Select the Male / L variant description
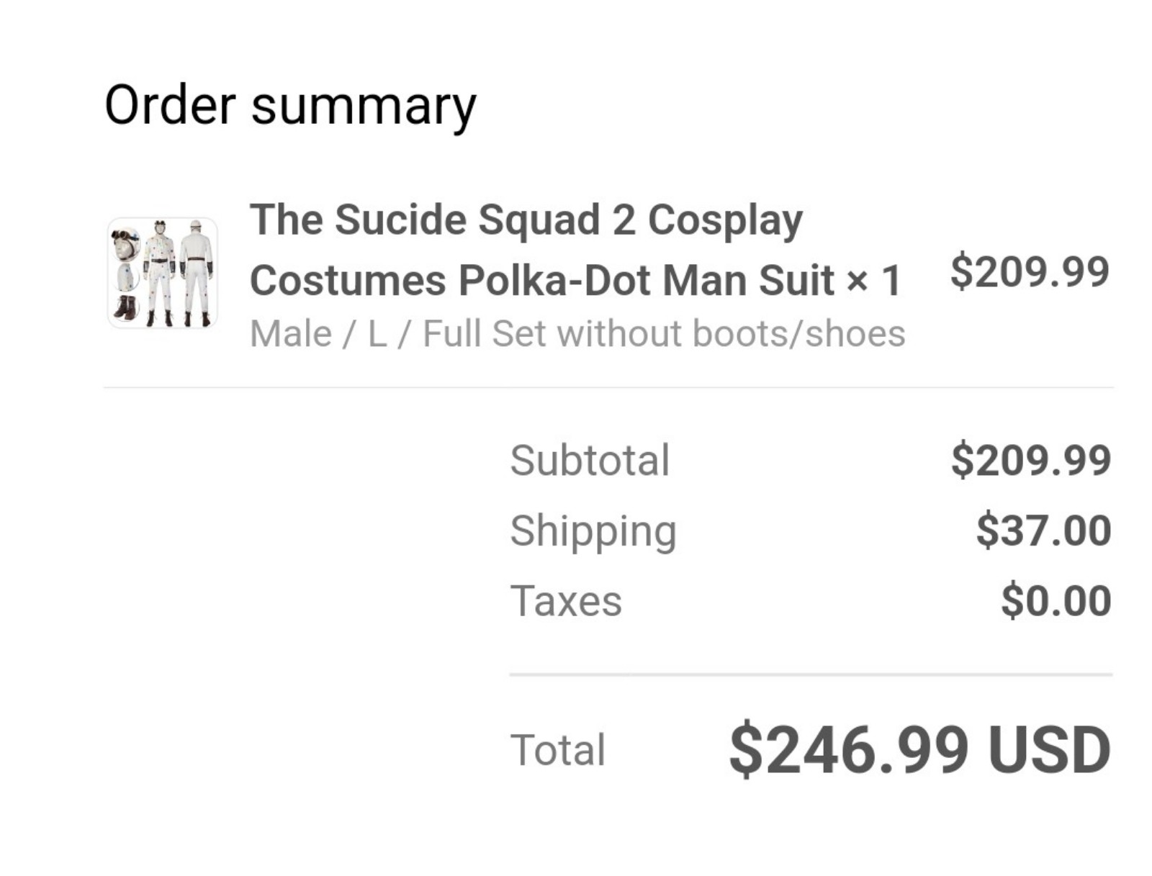Image resolution: width=1152 pixels, height=876 pixels. [x=577, y=333]
